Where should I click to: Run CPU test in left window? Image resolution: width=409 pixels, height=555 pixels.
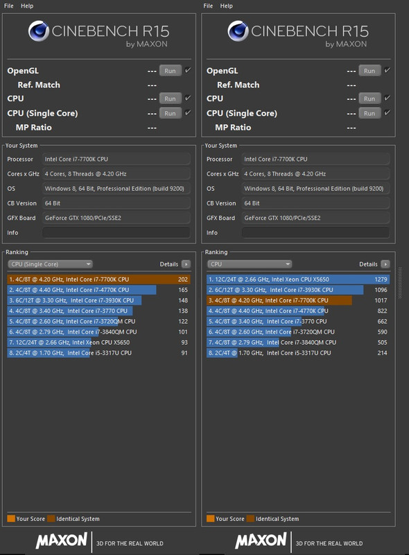[x=170, y=99]
